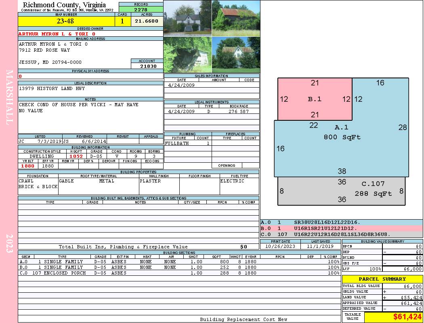The height and width of the screenshot is (323, 424).
Task: Select the card number 1 field
Action: tap(122, 21)
